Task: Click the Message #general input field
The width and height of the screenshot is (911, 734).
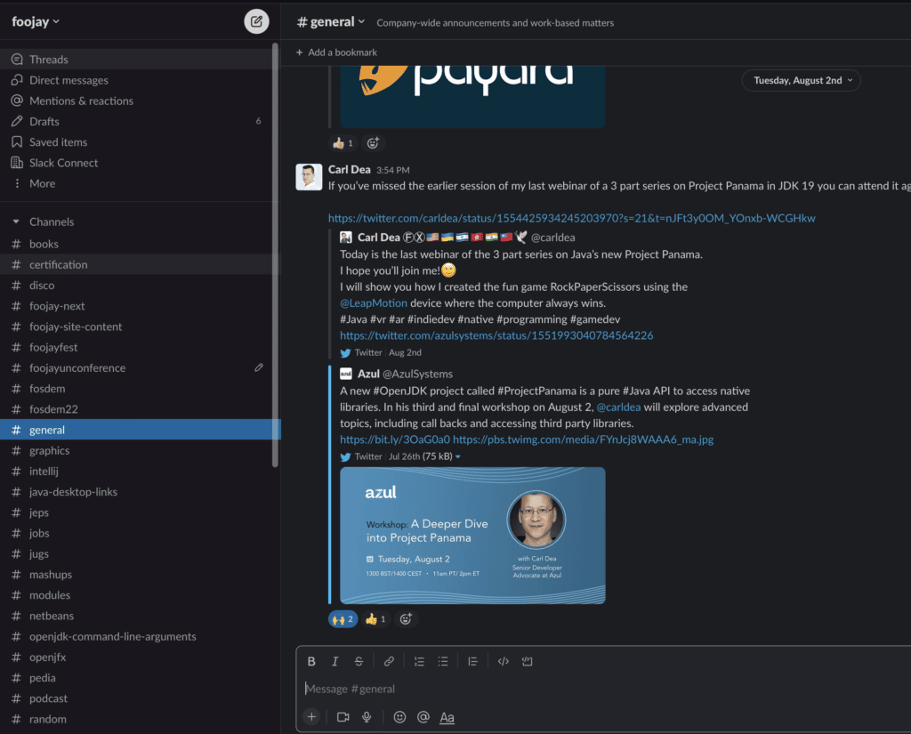Action: pyautogui.click(x=604, y=689)
